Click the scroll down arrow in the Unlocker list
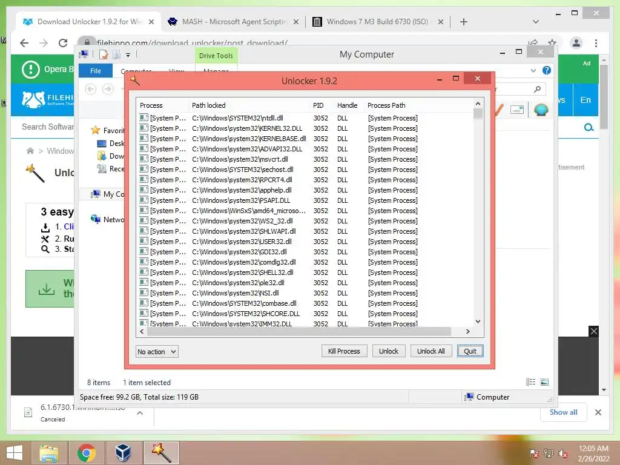The width and height of the screenshot is (620, 465). pyautogui.click(x=478, y=322)
